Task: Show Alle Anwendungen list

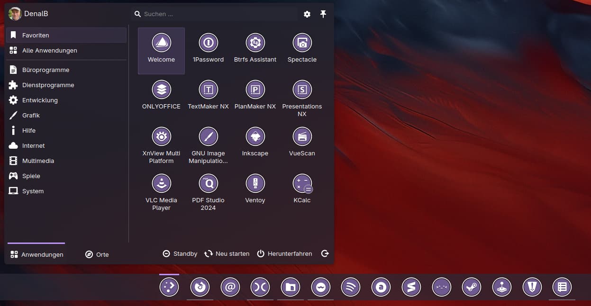Action: 49,51
